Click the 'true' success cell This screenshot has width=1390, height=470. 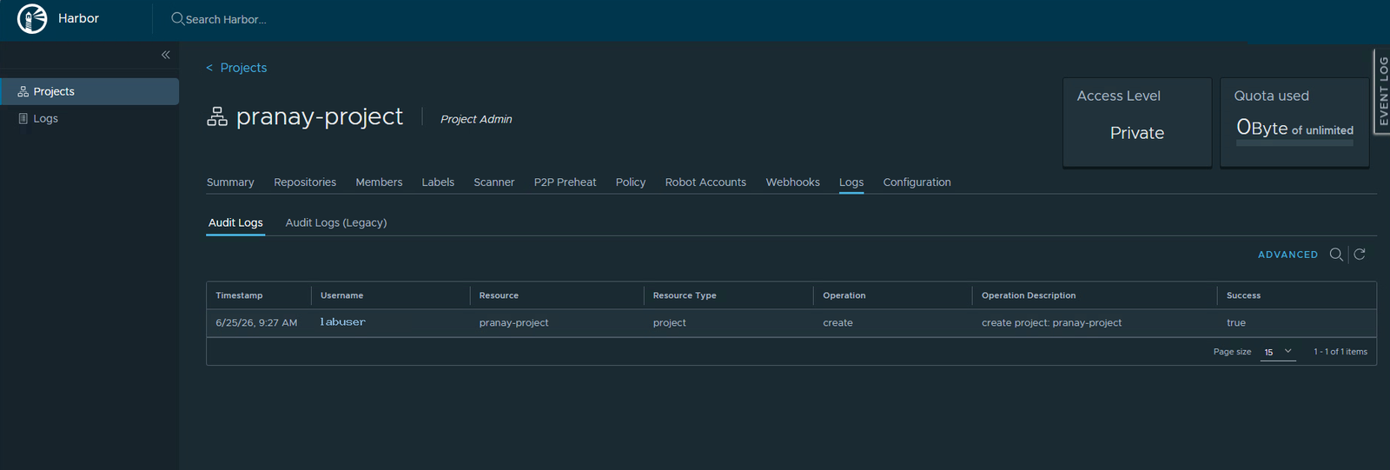[1235, 322]
